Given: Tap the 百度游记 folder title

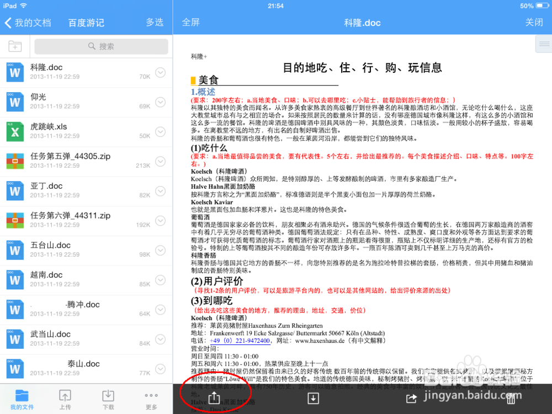Looking at the screenshot, I should tap(86, 23).
